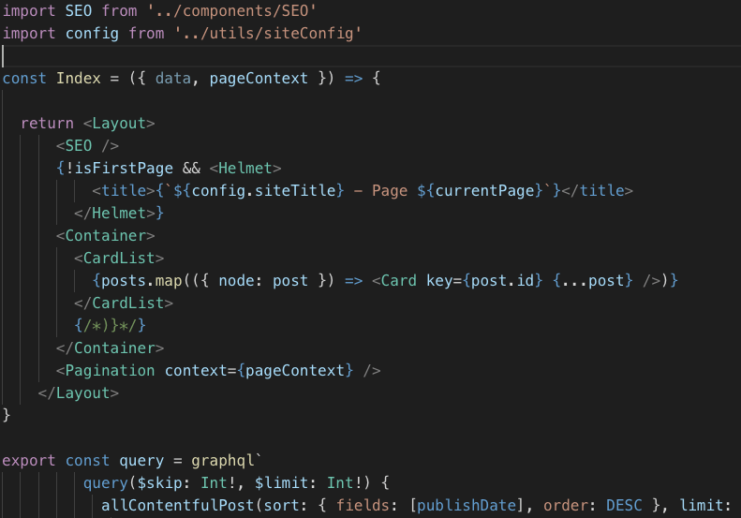741x518 pixels.
Task: Place cursor on the Index constant name
Action: pyautogui.click(x=79, y=78)
